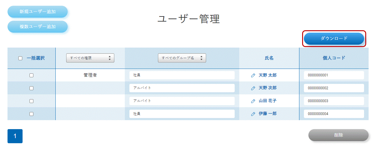Go to page 1 in pagination

point(15,136)
